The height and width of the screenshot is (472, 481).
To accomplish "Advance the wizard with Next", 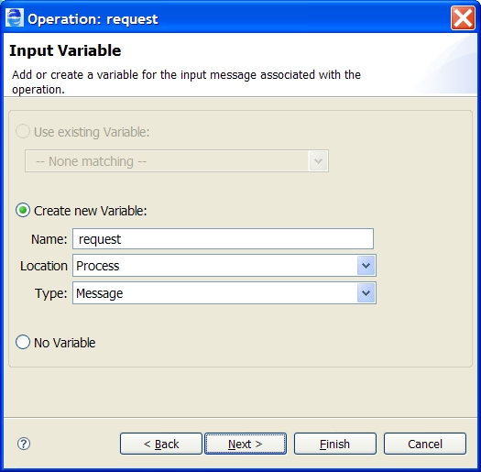I will [x=246, y=444].
